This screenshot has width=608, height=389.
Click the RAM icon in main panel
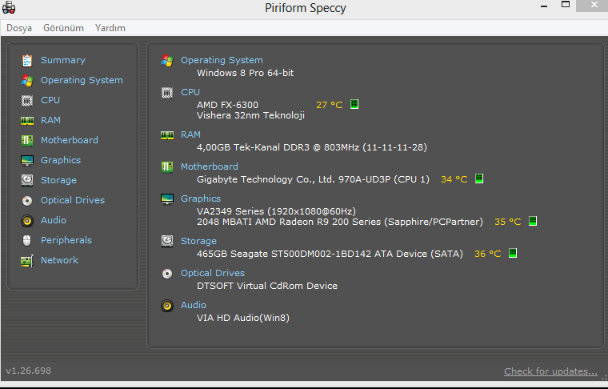[167, 135]
